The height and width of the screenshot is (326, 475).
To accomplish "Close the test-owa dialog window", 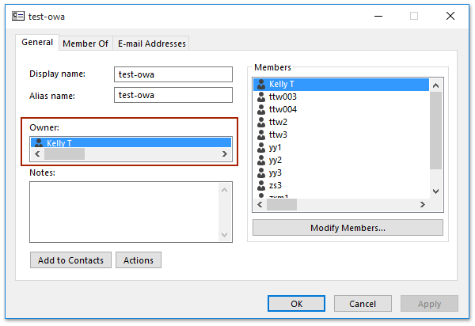I will coord(450,16).
